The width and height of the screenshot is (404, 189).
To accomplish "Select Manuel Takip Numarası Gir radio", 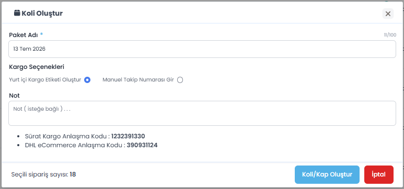I will (180, 80).
